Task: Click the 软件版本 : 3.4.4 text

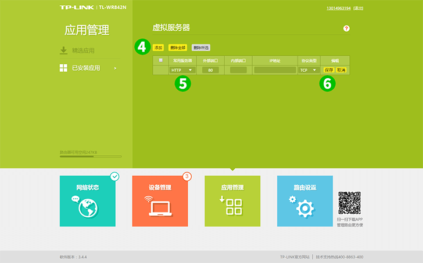Action: click(73, 257)
